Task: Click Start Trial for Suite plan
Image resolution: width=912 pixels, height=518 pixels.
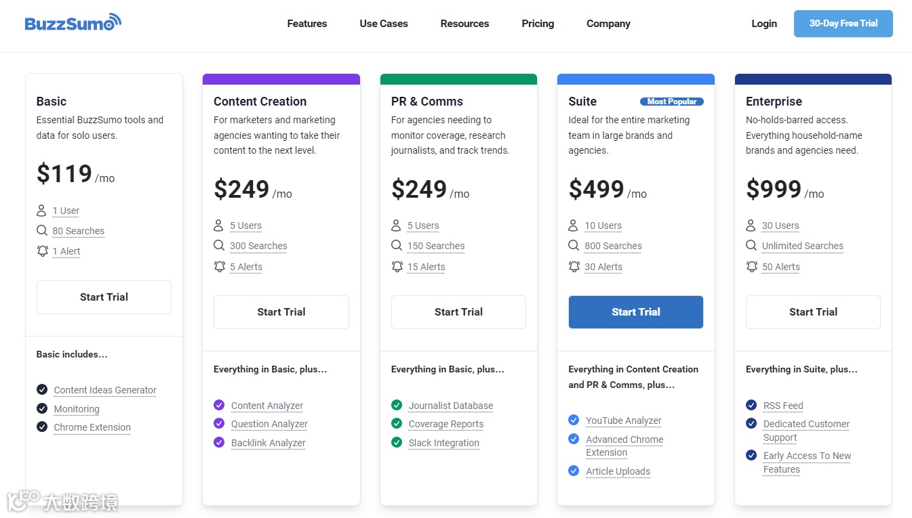Action: coord(635,312)
